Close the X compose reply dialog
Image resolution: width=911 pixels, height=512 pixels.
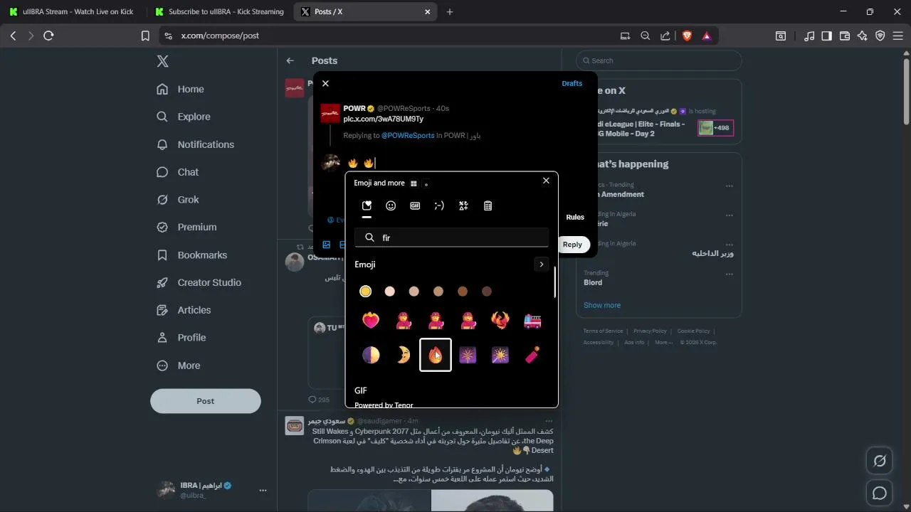point(325,83)
